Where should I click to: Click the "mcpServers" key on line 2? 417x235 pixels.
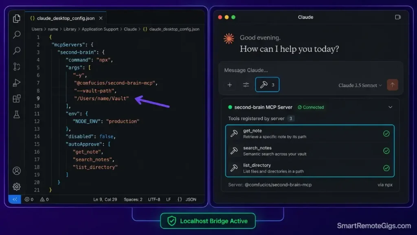tap(68, 45)
